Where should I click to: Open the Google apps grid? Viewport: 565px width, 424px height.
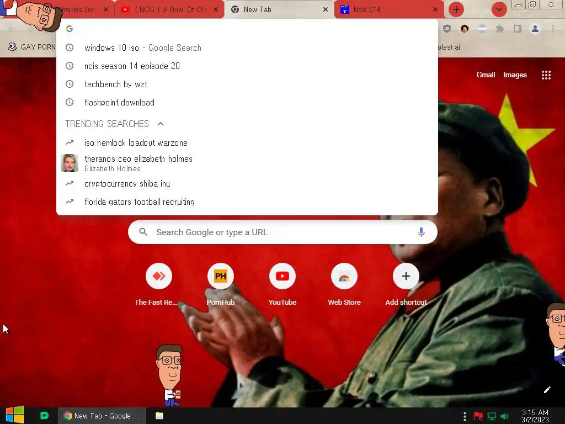point(546,75)
